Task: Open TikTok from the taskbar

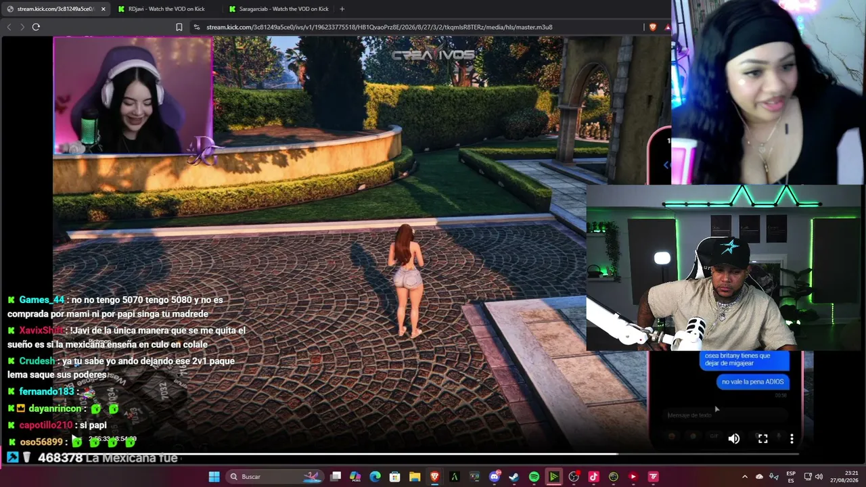Action: click(593, 477)
